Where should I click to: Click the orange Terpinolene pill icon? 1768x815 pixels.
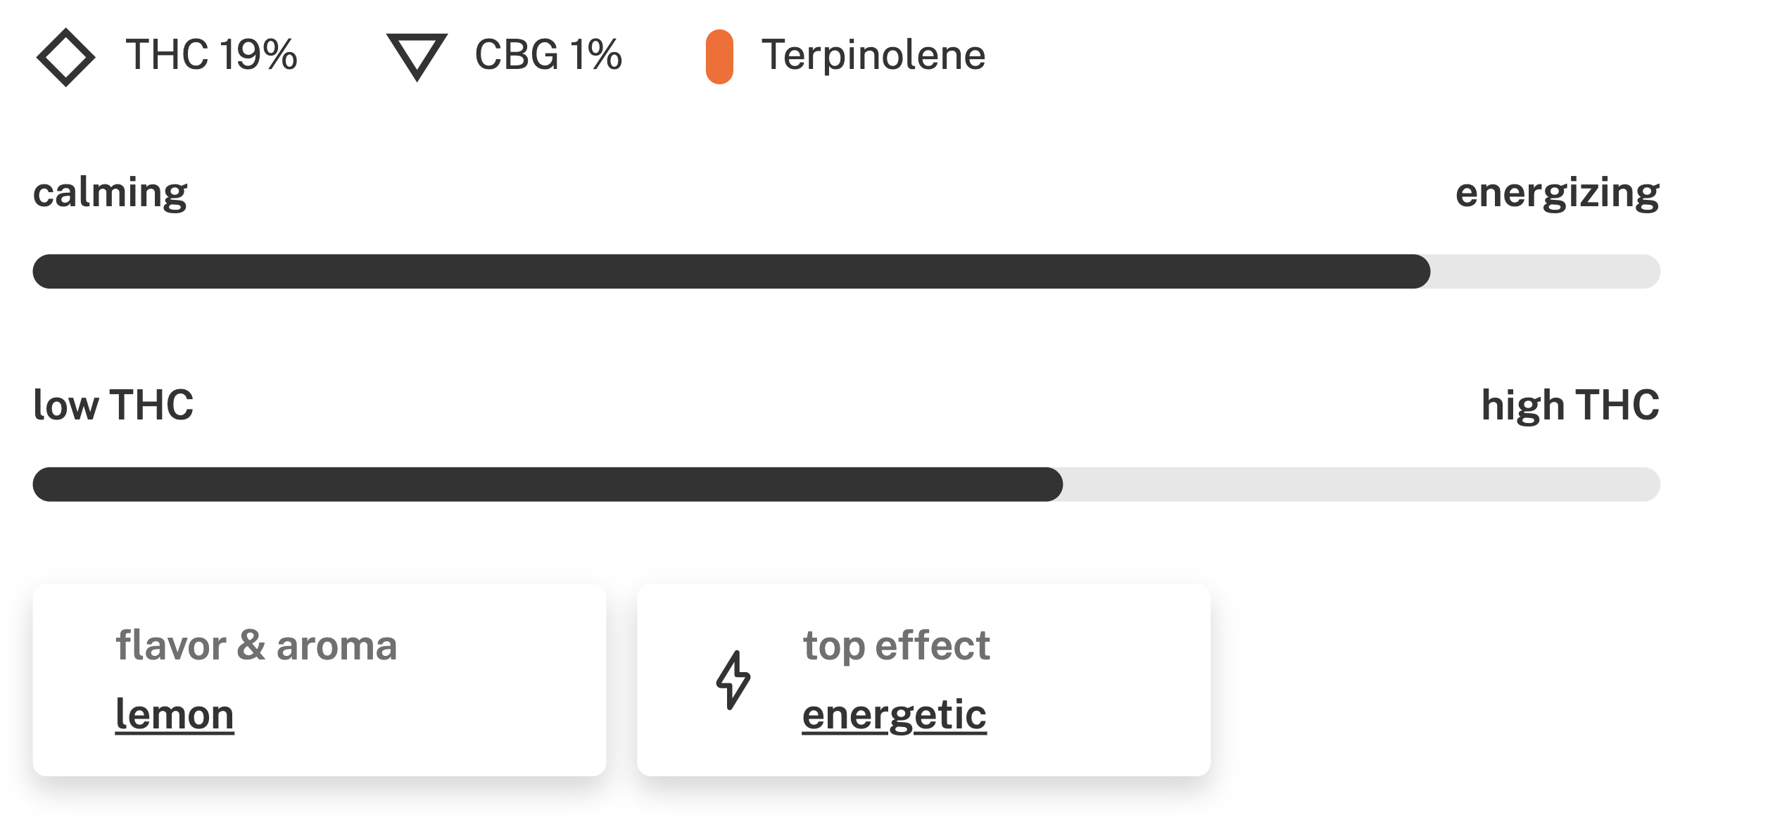(719, 57)
